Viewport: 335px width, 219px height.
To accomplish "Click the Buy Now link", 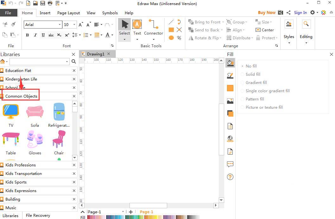I will tap(267, 13).
